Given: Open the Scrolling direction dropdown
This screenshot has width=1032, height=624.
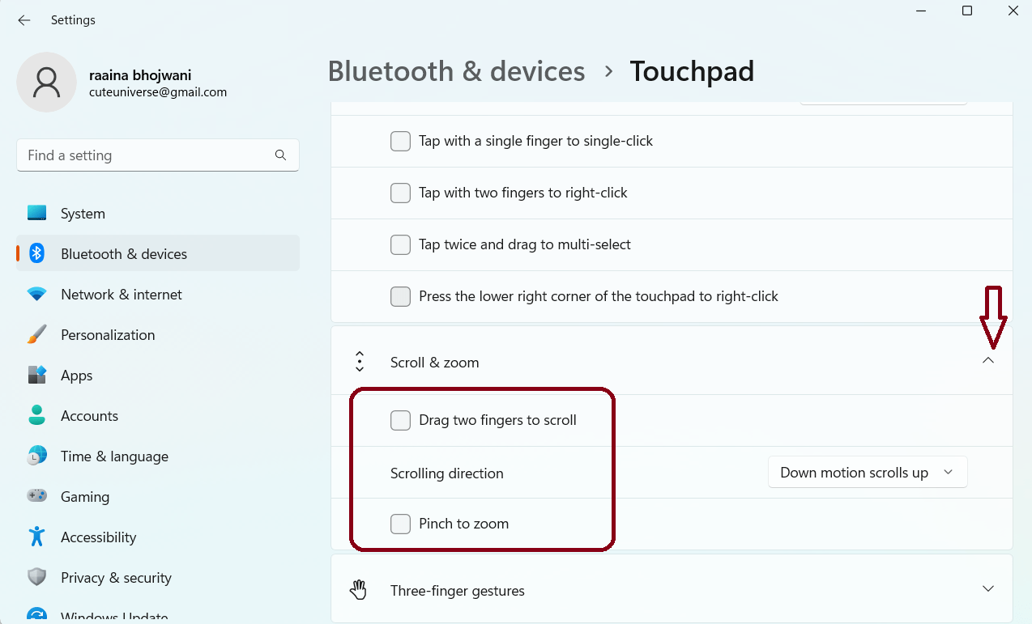Looking at the screenshot, I should [x=867, y=472].
